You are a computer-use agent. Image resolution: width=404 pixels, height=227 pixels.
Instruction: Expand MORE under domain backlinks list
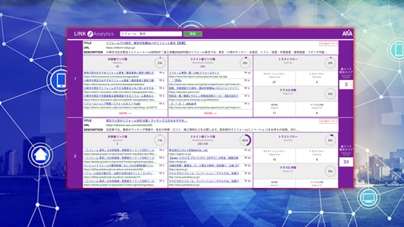click(x=210, y=113)
